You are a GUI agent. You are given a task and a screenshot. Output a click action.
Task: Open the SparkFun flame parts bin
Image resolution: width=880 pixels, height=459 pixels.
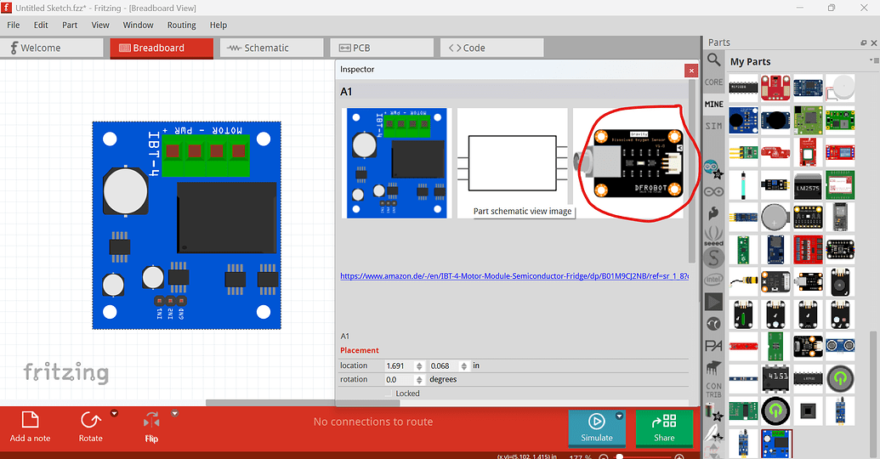[713, 213]
